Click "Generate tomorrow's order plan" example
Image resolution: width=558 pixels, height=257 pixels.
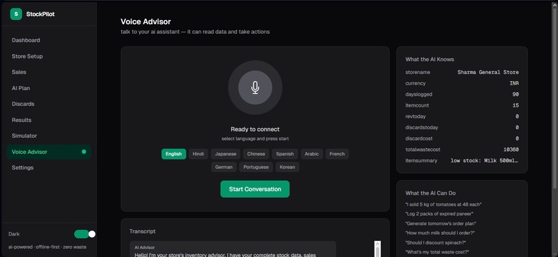tap(441, 224)
